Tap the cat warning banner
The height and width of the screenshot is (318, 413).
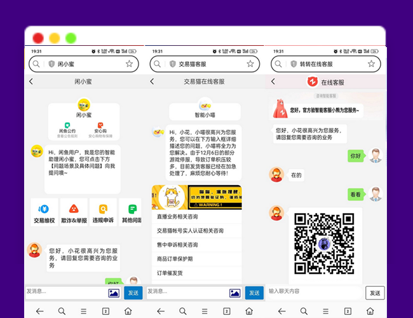click(x=197, y=197)
